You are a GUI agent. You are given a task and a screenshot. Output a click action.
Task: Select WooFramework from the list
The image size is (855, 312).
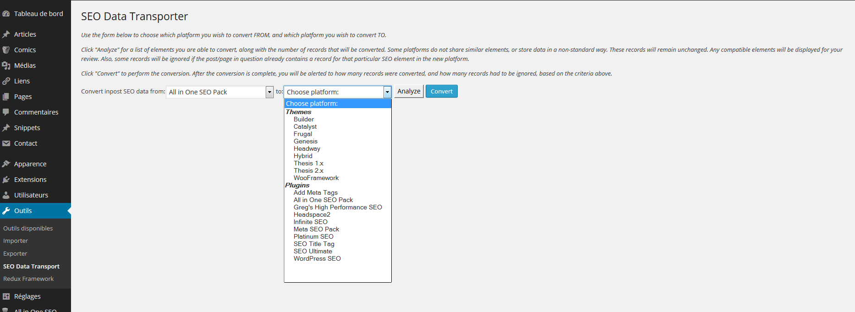pos(316,178)
